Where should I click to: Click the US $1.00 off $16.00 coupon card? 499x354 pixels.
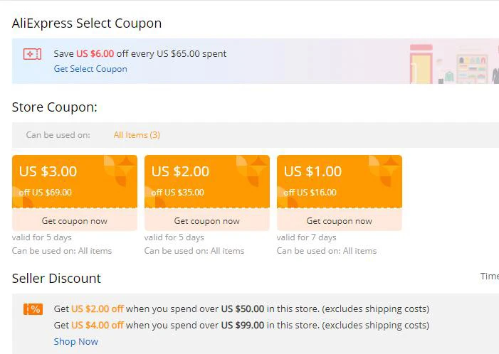(340, 181)
